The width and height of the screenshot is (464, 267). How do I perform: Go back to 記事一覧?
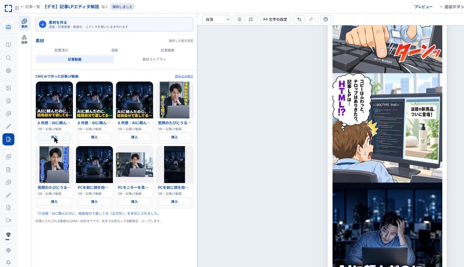pyautogui.click(x=31, y=7)
